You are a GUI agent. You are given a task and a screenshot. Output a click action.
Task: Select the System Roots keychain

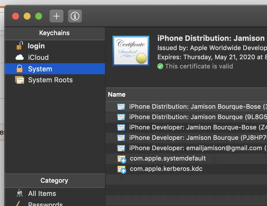point(55,80)
